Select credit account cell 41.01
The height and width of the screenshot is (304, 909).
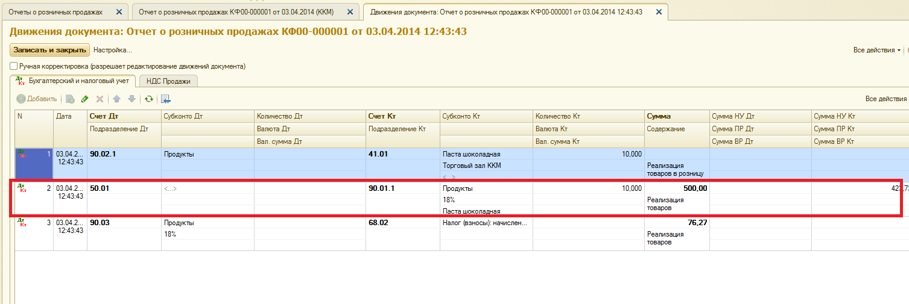pyautogui.click(x=403, y=154)
